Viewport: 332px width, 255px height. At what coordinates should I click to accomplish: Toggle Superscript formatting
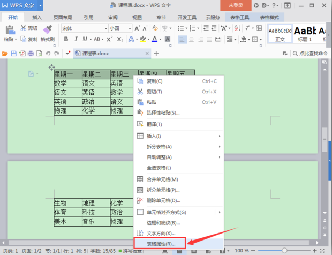(x=109, y=39)
